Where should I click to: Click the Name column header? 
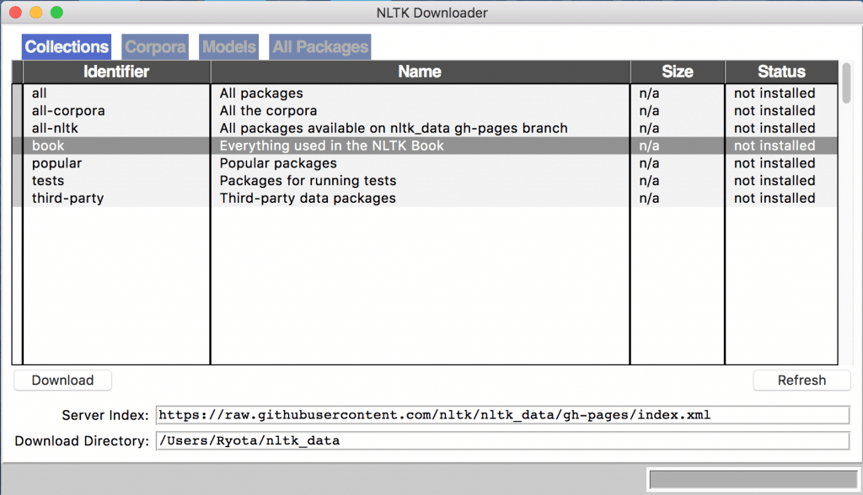click(x=420, y=72)
